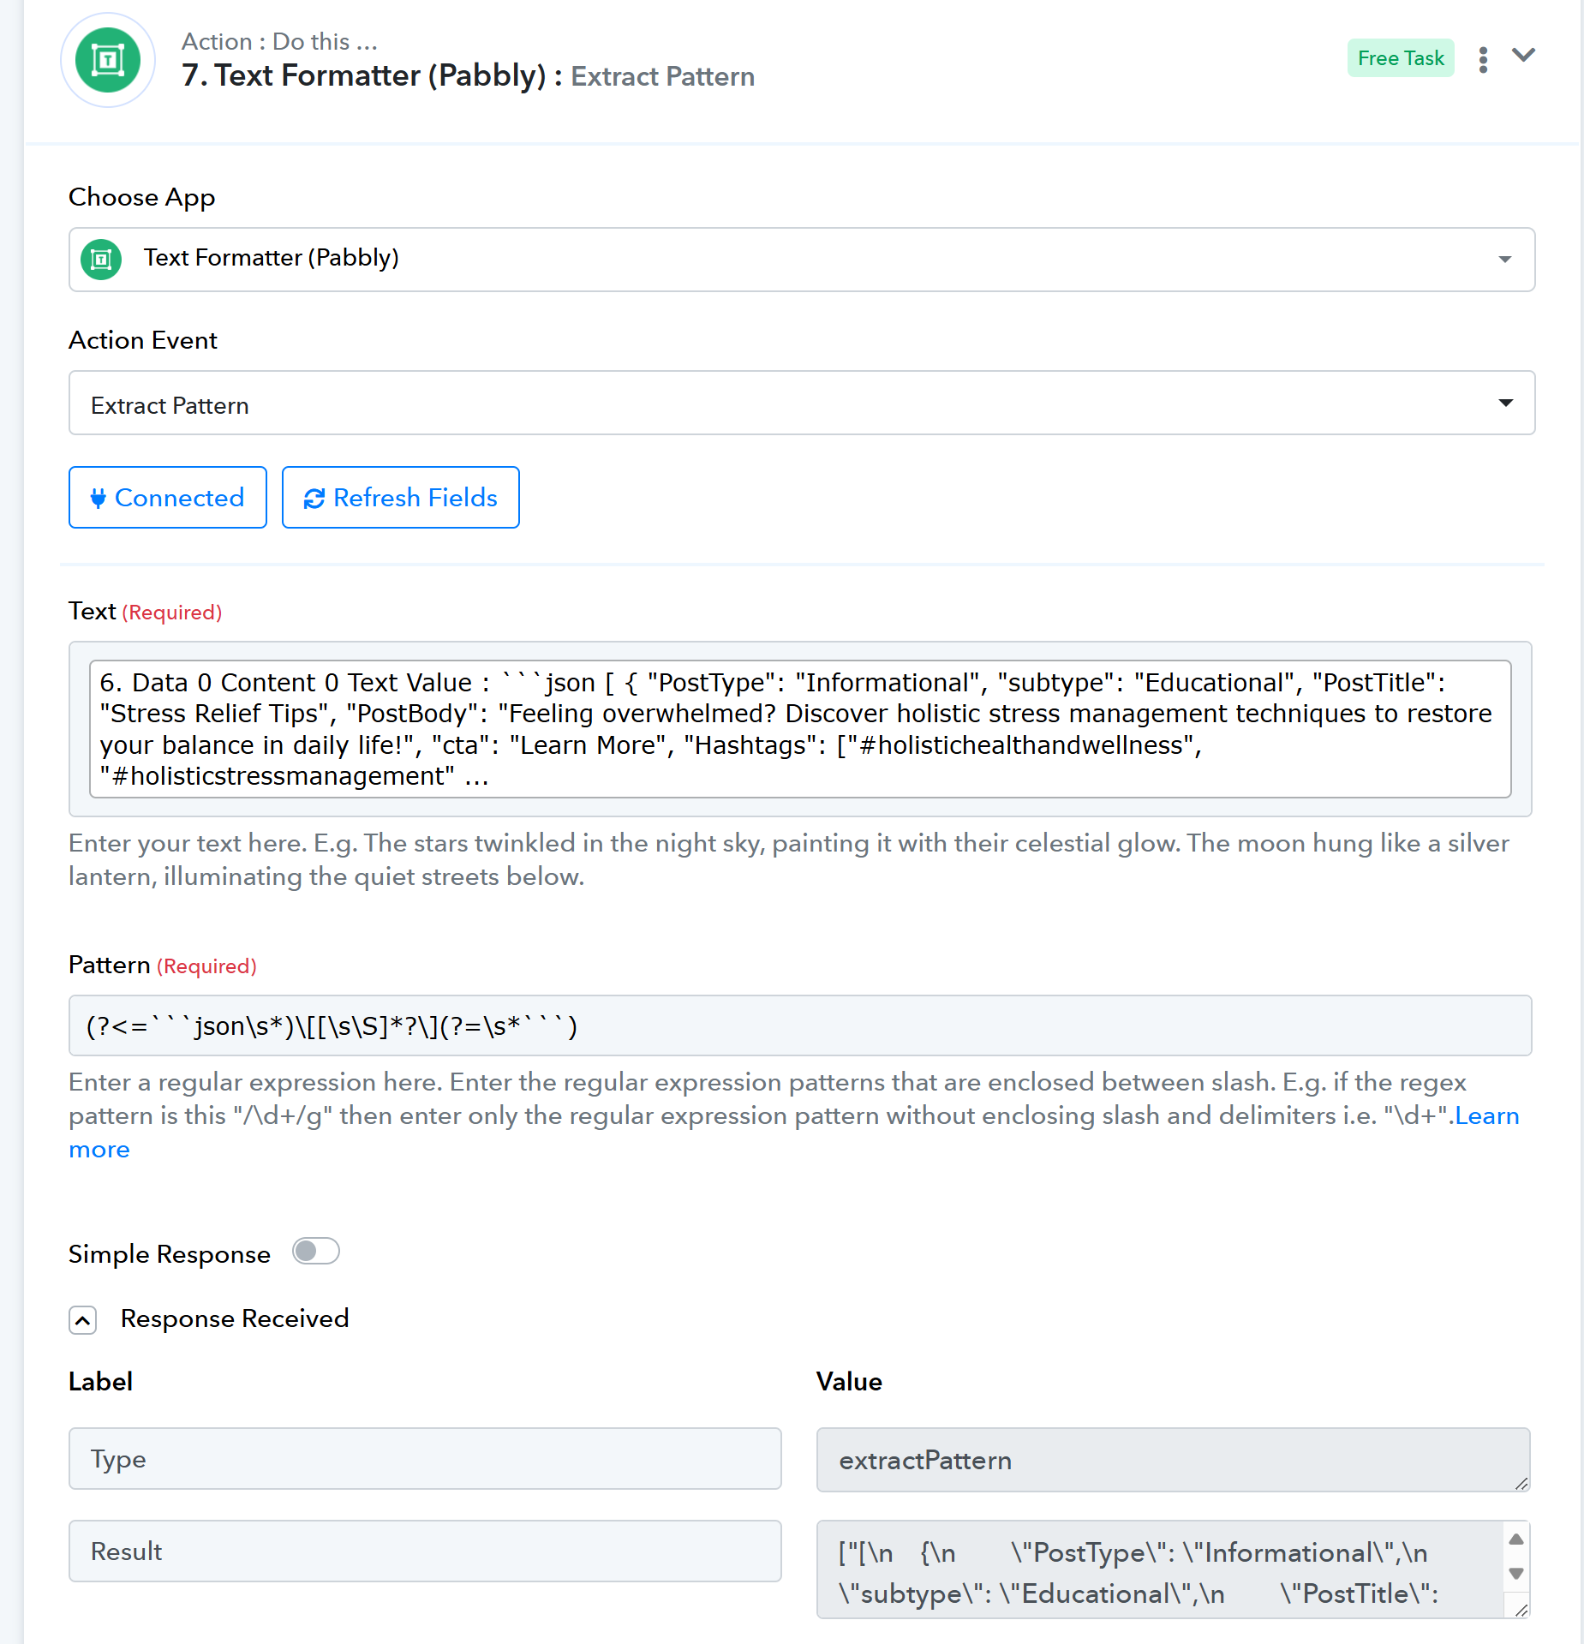
Task: Collapse the Response Received section
Action: click(82, 1320)
